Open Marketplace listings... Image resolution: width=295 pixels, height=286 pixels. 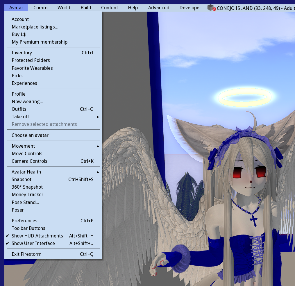[x=53, y=27]
